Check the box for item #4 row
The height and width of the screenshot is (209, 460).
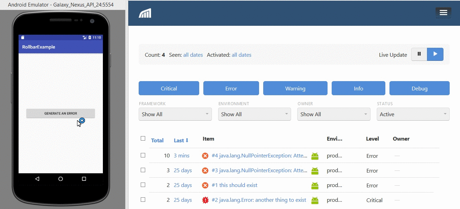coord(143,155)
